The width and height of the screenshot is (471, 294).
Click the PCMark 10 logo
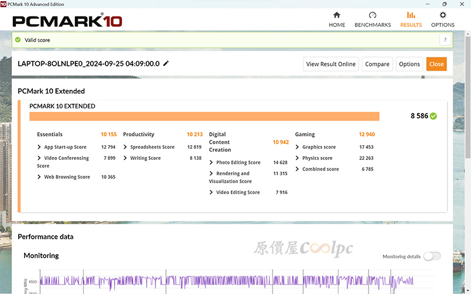point(67,21)
